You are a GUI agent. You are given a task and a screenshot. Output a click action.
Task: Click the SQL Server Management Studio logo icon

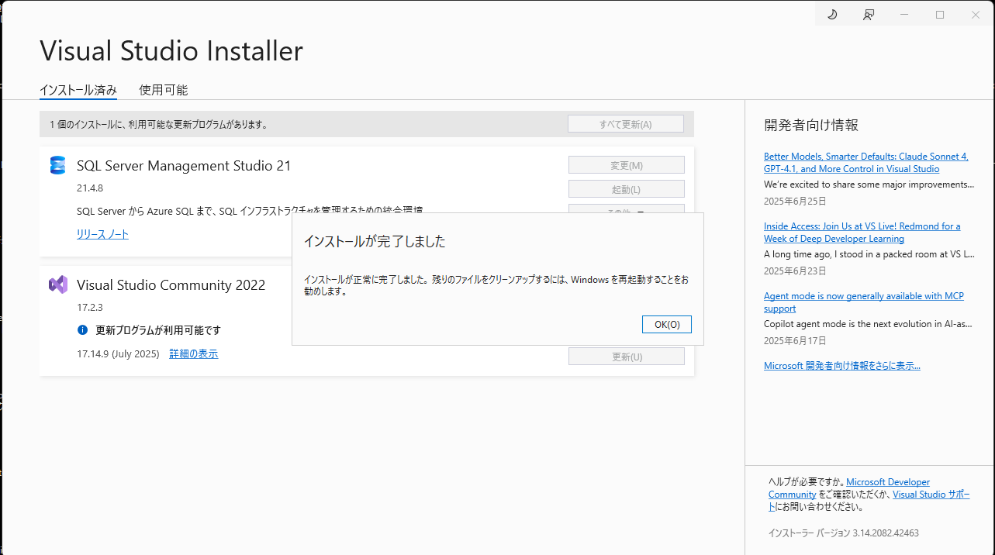[x=57, y=165]
